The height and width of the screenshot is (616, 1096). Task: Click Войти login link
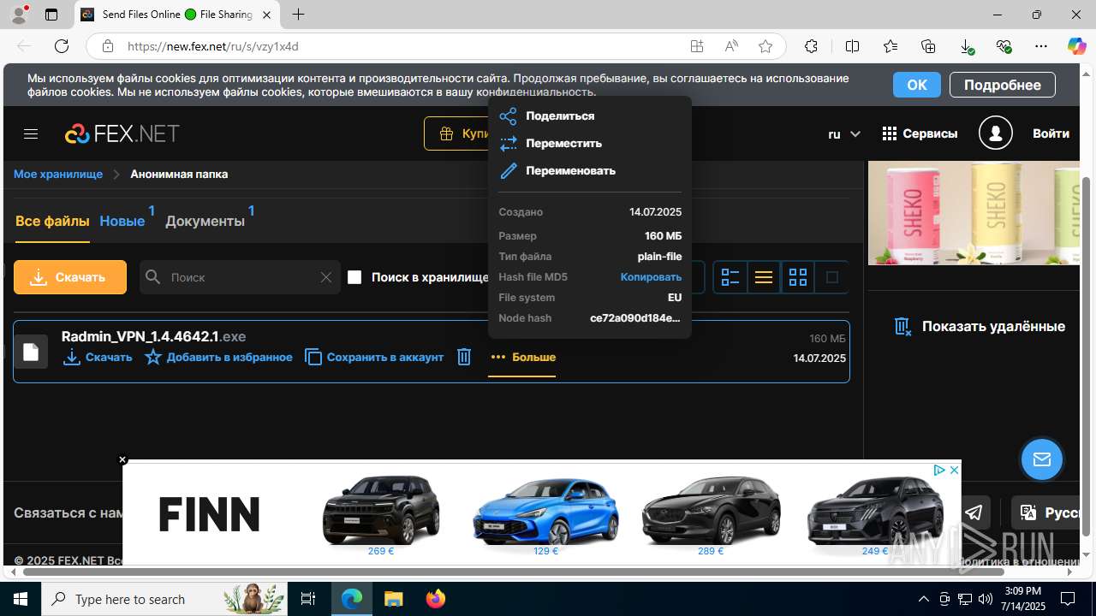point(1051,133)
